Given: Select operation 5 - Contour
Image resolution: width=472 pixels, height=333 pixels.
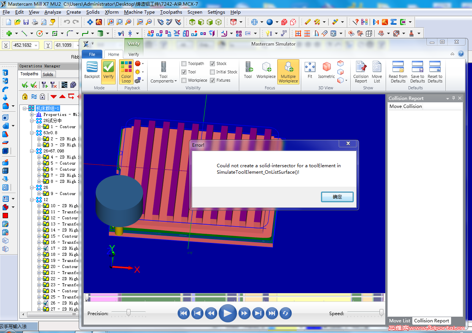Looking at the screenshot, I should (63, 163).
